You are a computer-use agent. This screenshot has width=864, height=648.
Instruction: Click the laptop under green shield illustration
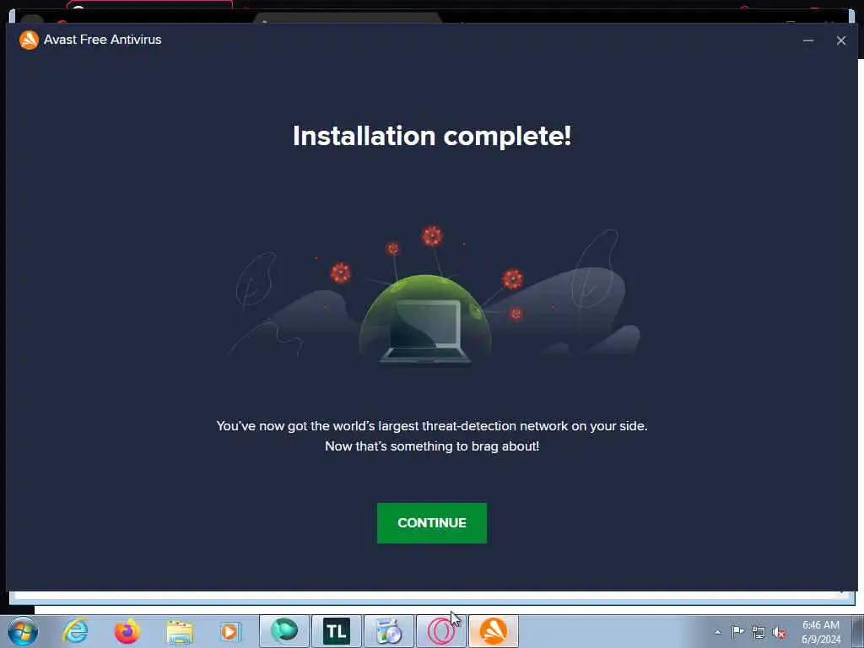[425, 331]
